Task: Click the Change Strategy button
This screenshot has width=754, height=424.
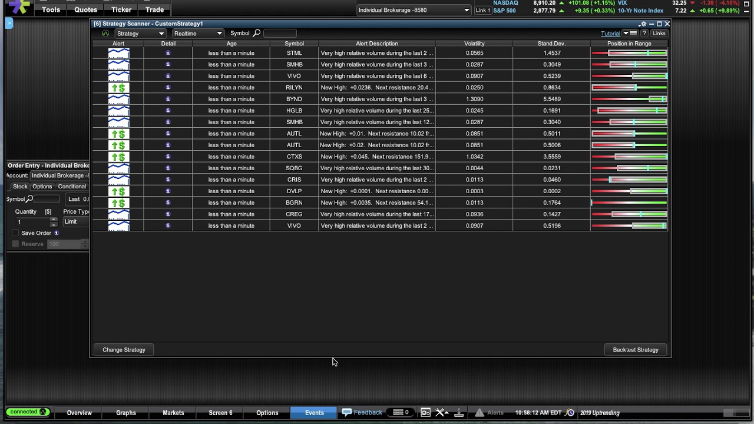Action: (124, 350)
